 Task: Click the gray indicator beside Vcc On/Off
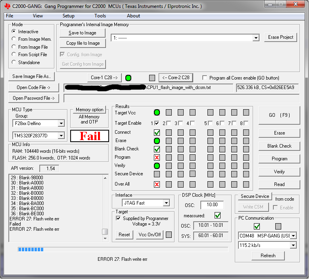(169, 235)
